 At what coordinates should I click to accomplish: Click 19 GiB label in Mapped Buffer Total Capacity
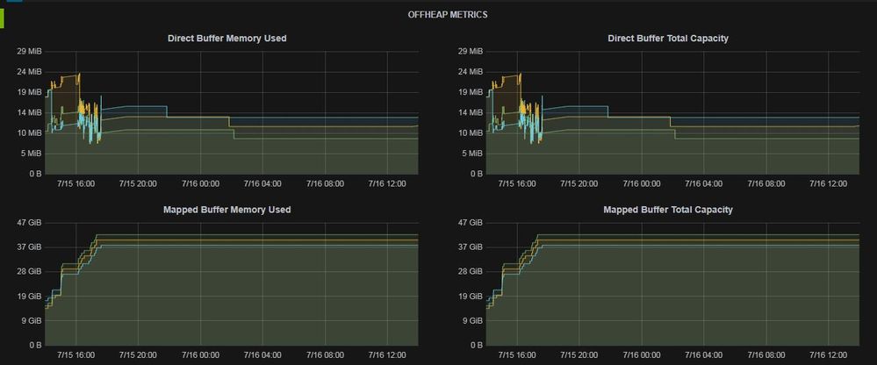[x=471, y=297]
